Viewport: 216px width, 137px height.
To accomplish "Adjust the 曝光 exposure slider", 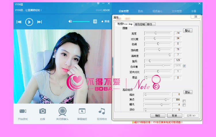I will [157, 105].
